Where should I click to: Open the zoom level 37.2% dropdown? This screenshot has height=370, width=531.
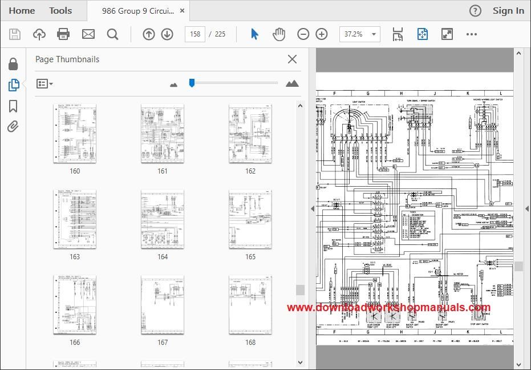360,34
